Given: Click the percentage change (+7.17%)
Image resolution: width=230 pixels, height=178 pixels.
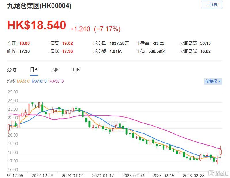Looking at the screenshot, I should tap(107, 29).
